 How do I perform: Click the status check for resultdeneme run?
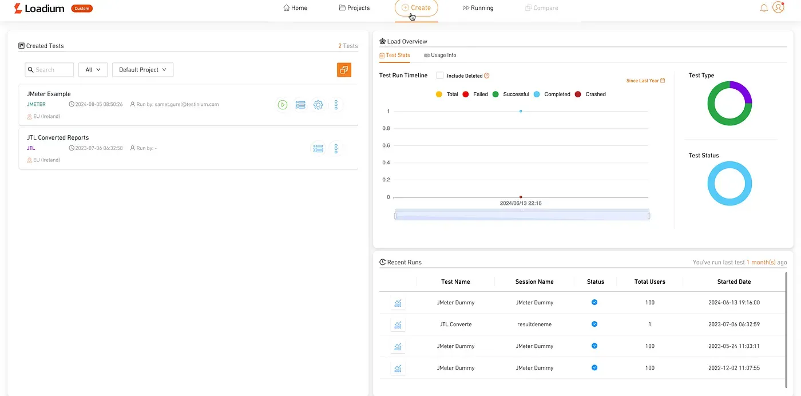point(594,324)
